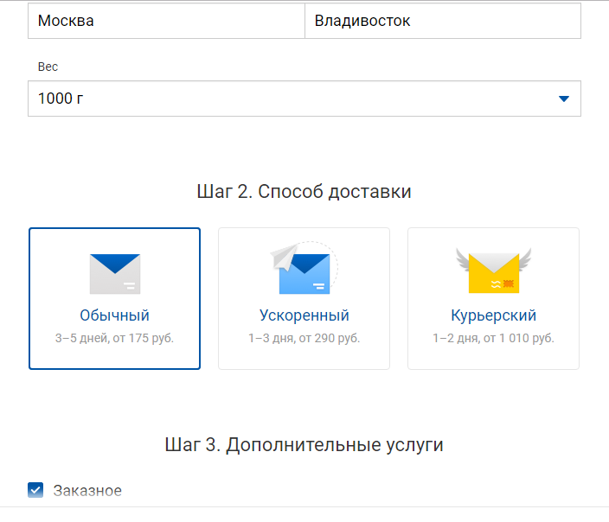
Task: Click the Москва origin city field
Action: (x=166, y=21)
